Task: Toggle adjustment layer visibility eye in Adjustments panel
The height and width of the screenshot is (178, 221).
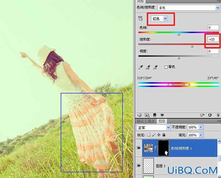Action: 162,115
